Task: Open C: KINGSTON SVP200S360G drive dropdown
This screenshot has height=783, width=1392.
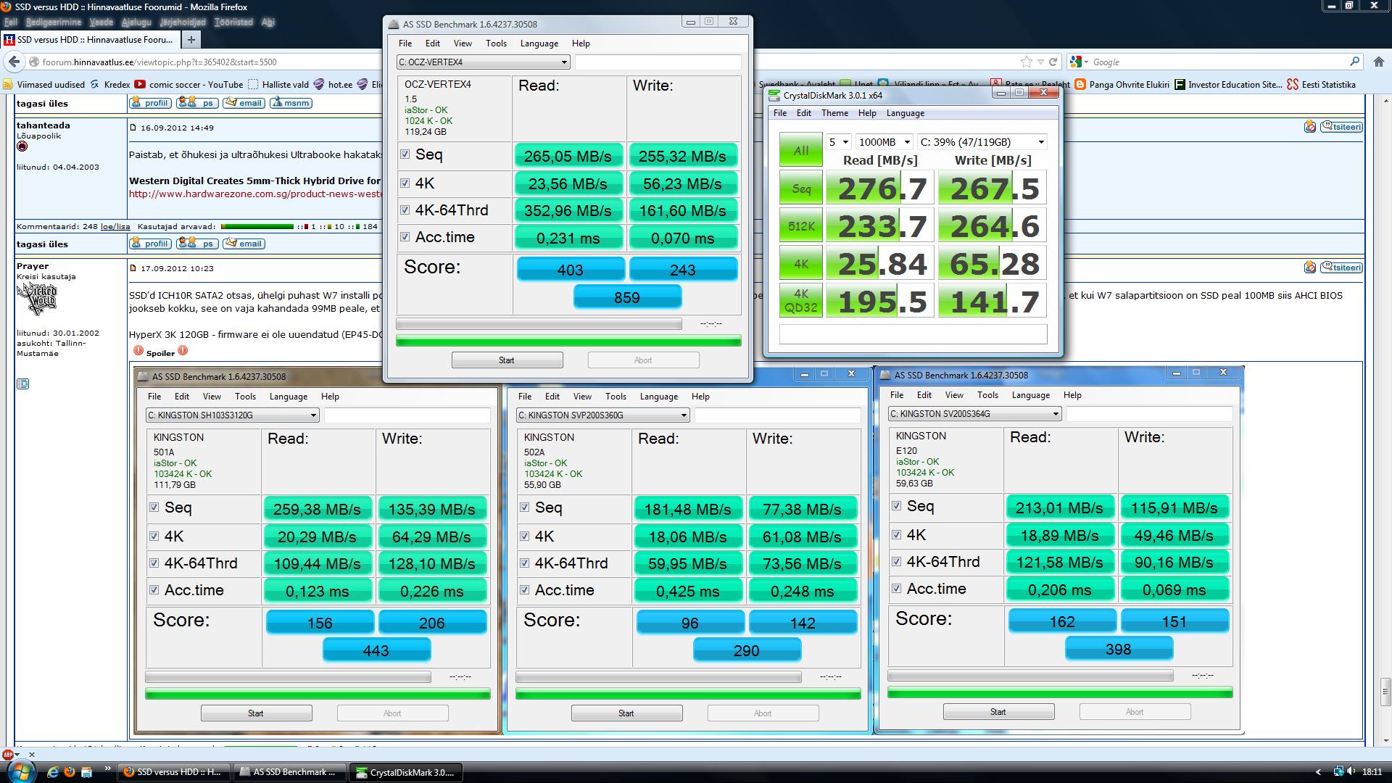Action: coord(602,415)
